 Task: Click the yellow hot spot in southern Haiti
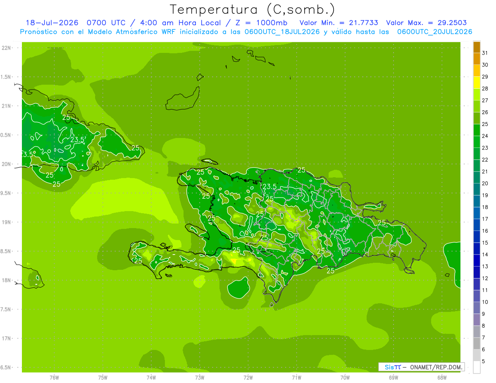tap(234, 261)
